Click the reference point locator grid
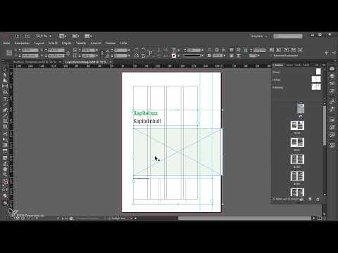 click(x=9, y=53)
